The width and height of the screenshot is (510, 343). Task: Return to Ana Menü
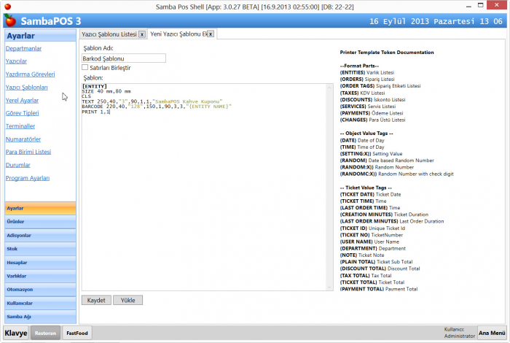click(492, 332)
